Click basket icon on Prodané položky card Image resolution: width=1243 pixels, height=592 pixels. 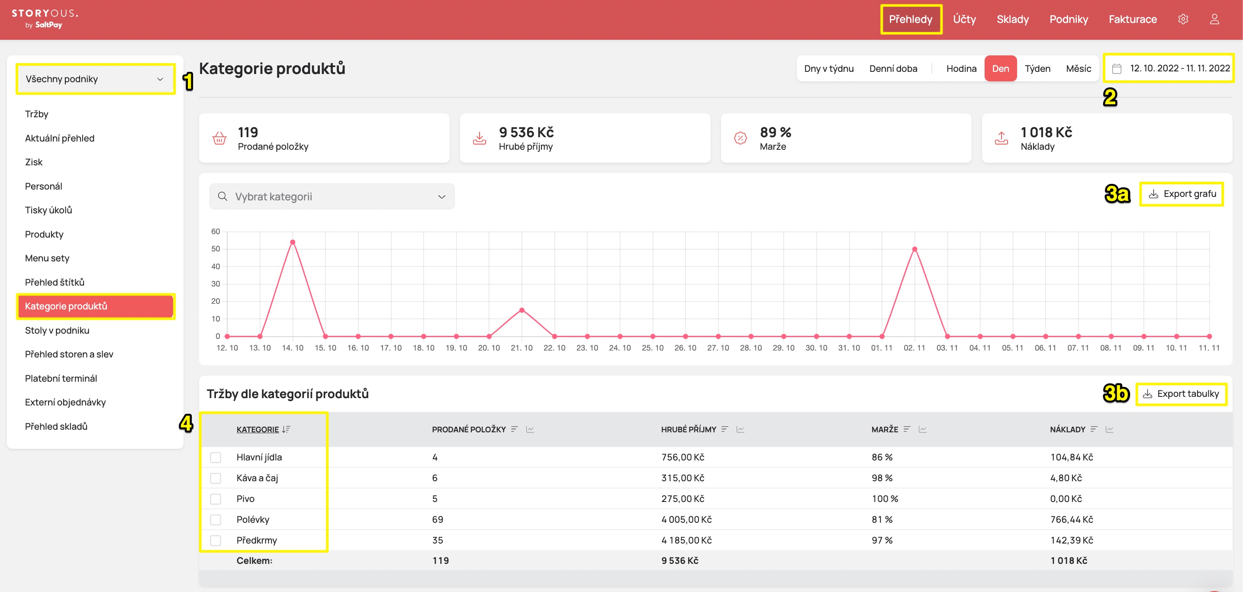[x=219, y=138]
